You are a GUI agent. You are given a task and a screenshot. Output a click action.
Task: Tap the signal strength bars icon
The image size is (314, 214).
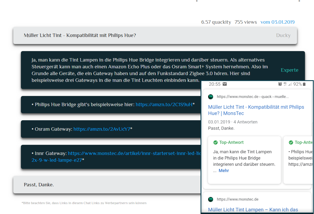[x=290, y=84]
